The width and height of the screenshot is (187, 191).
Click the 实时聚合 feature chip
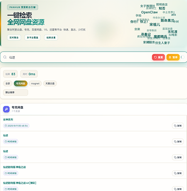pyautogui.click(x=14, y=37)
